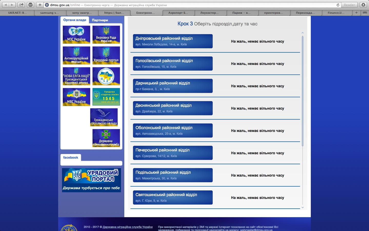Click the Safari share icon
The height and width of the screenshot is (231, 369).
[x=22, y=5]
